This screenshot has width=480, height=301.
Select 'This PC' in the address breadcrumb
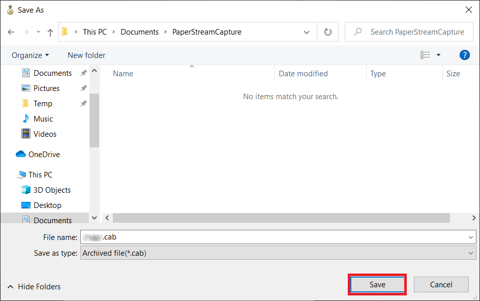95,32
